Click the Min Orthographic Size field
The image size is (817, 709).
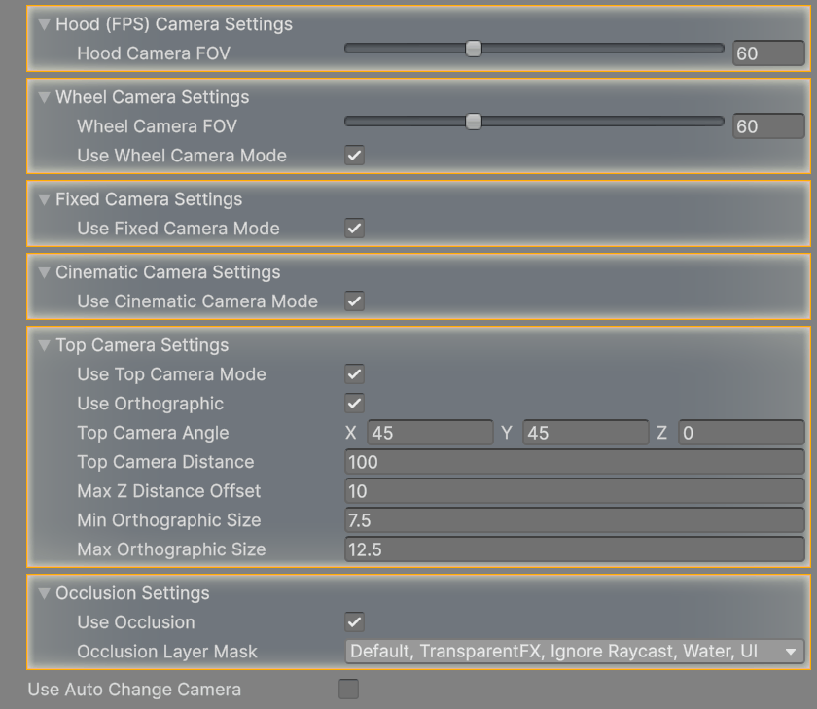click(x=575, y=520)
